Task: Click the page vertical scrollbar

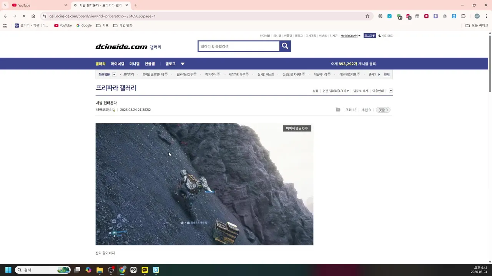Action: 490,63
